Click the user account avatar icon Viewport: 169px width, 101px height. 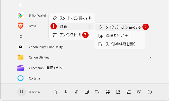[22, 92]
